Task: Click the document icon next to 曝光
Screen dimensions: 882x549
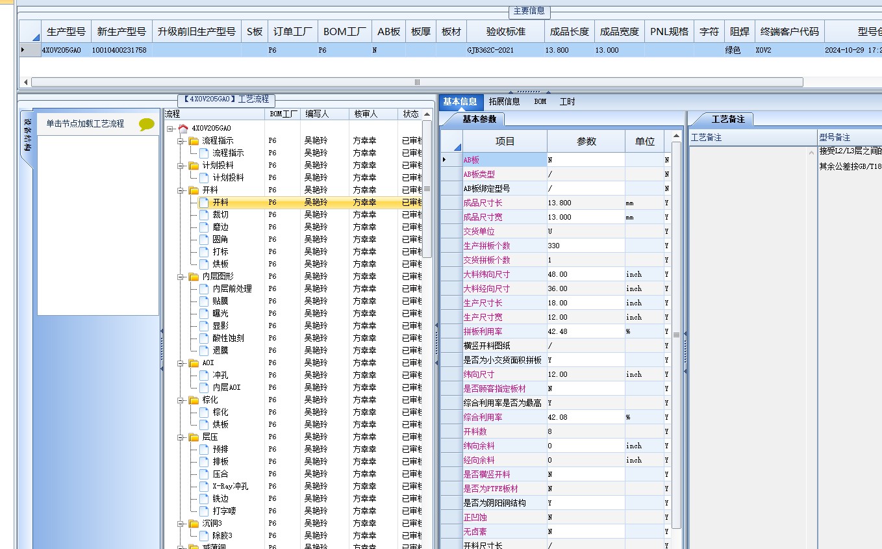Action: coord(204,313)
